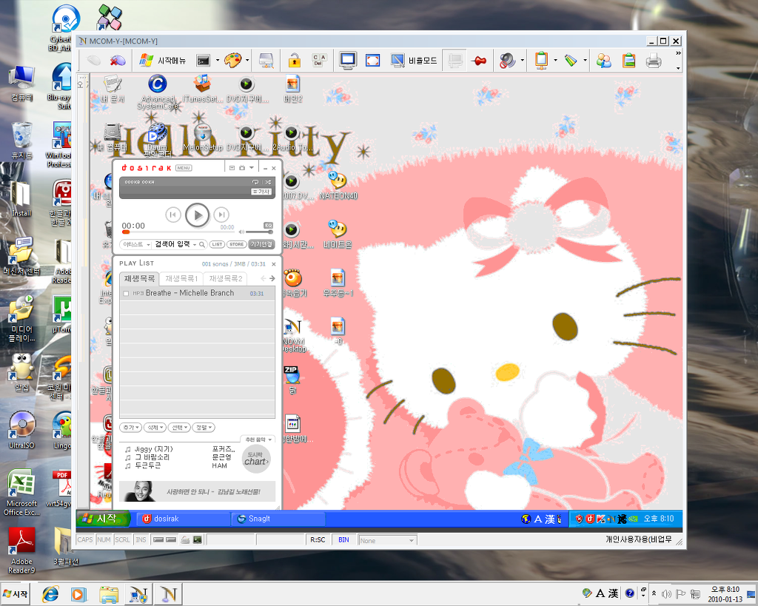Click the two-users chat icon in toolbar
The width and height of the screenshot is (758, 606).
click(604, 61)
